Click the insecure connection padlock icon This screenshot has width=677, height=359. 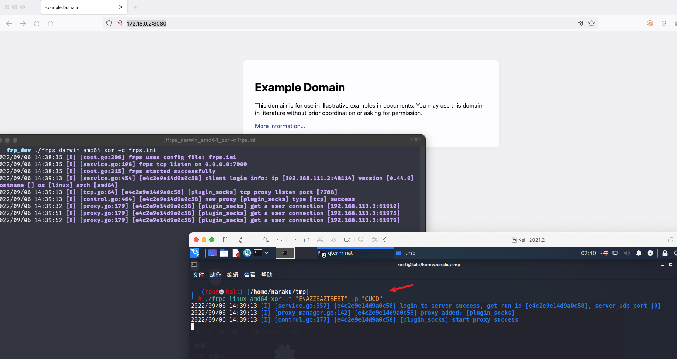(120, 24)
